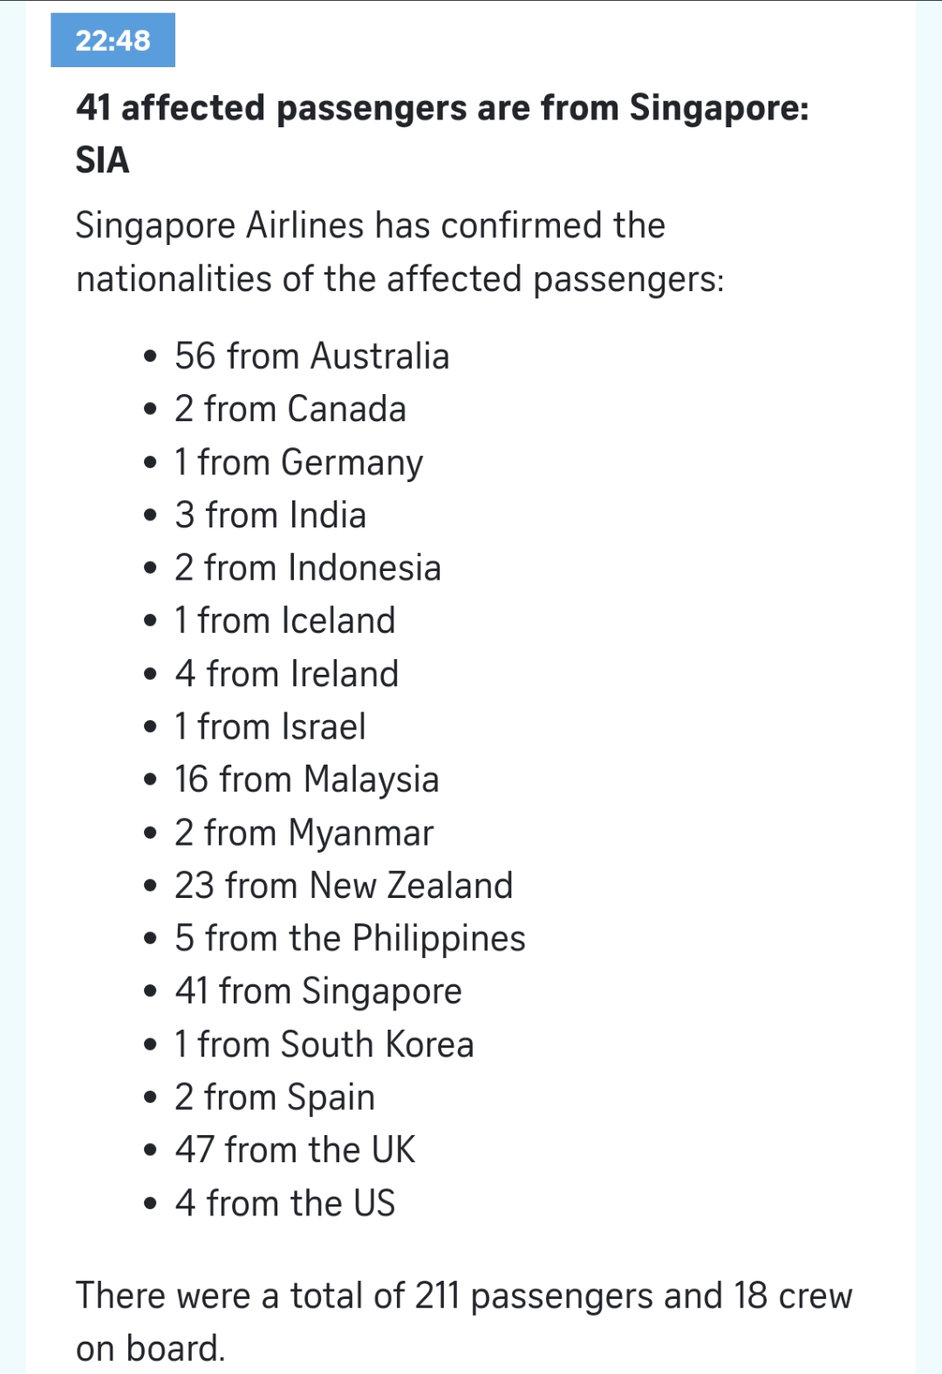942x1374 pixels.
Task: Click the '2 from Canada' entry
Action: point(290,409)
